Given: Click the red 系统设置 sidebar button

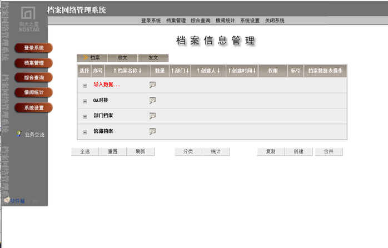Looking at the screenshot, I should [x=34, y=108].
